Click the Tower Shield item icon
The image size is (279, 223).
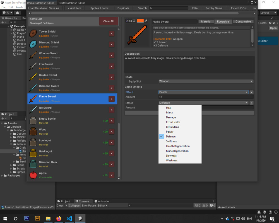[33, 33]
